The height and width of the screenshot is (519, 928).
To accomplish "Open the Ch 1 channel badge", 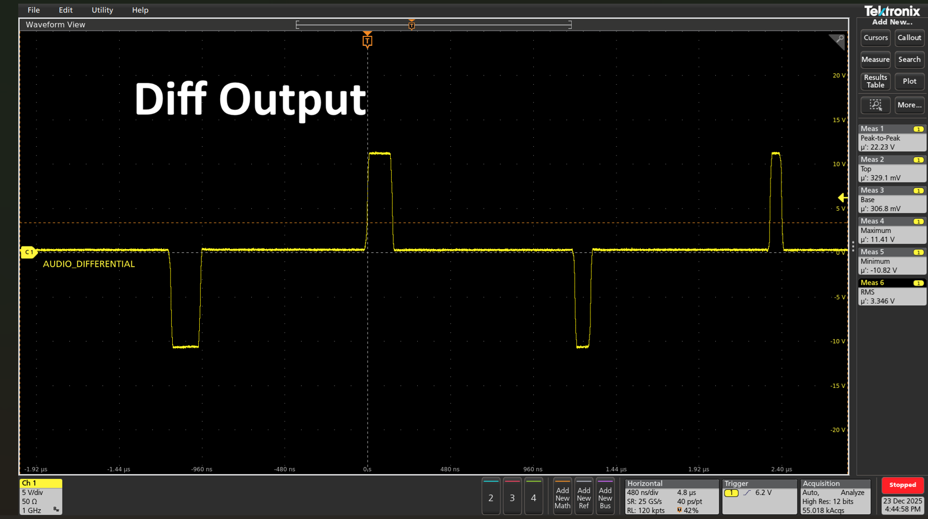I will coord(41,497).
